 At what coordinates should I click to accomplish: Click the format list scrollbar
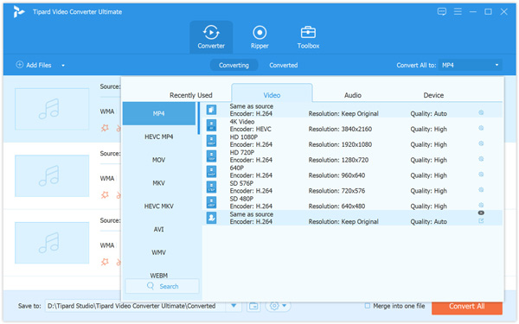coord(199,118)
